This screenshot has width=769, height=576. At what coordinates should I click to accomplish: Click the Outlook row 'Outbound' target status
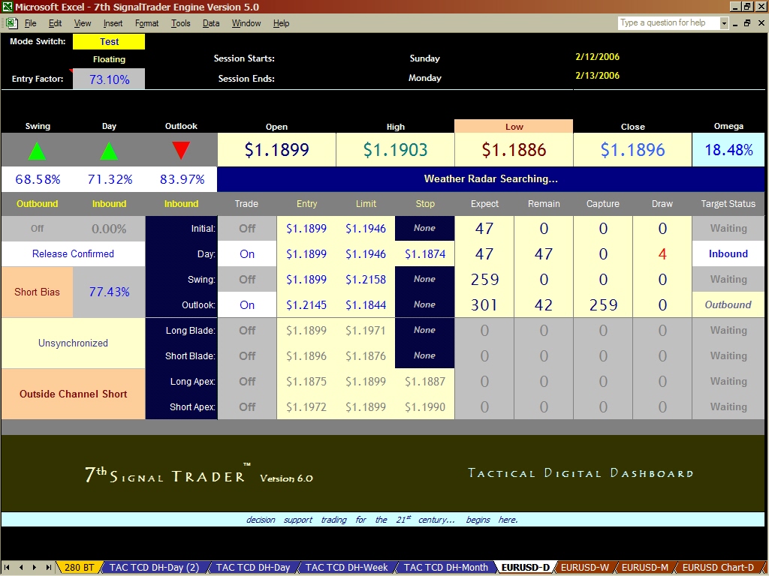coord(728,304)
